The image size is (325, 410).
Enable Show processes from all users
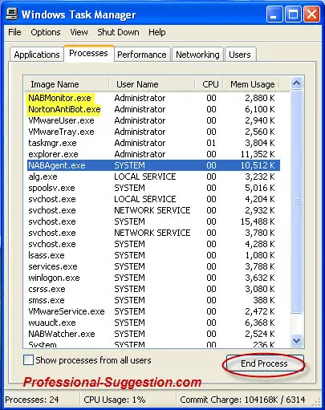point(28,360)
